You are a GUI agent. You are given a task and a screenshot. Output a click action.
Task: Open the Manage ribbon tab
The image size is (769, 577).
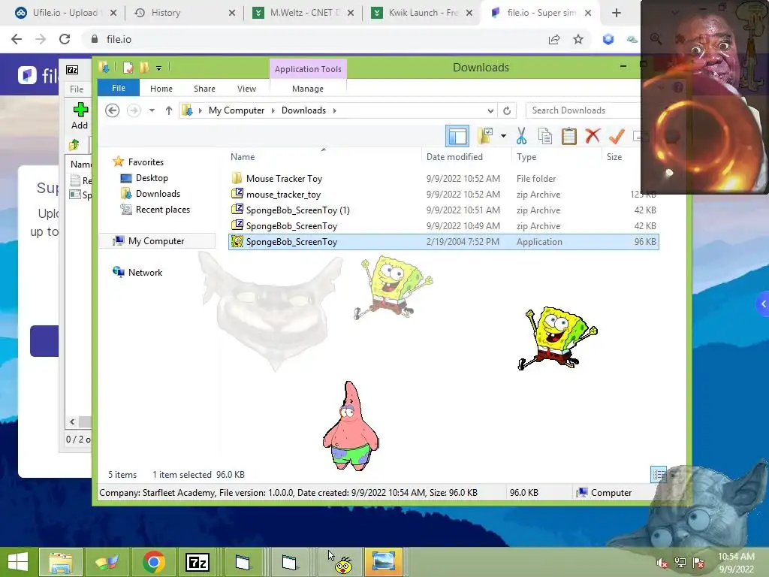pos(307,89)
